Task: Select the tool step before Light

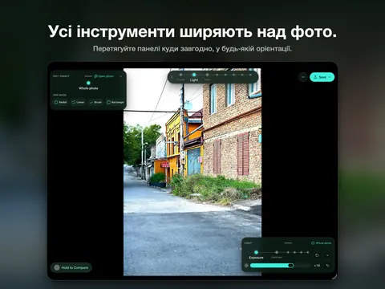Action: [180, 77]
